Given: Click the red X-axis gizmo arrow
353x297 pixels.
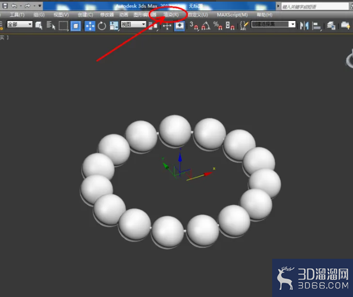Looking at the screenshot, I should tap(208, 174).
